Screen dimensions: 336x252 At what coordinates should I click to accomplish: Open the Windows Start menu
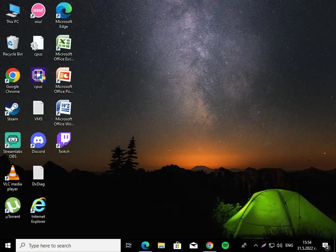click(8, 245)
